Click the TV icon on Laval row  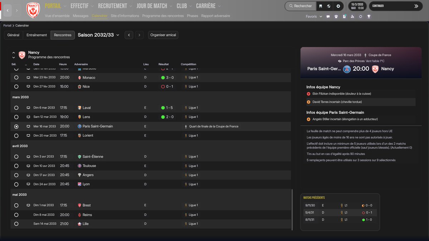[28, 108]
